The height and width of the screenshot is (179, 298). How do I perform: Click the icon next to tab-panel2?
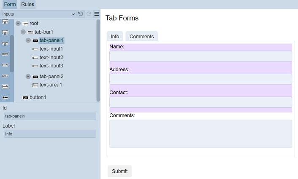tap(35, 77)
